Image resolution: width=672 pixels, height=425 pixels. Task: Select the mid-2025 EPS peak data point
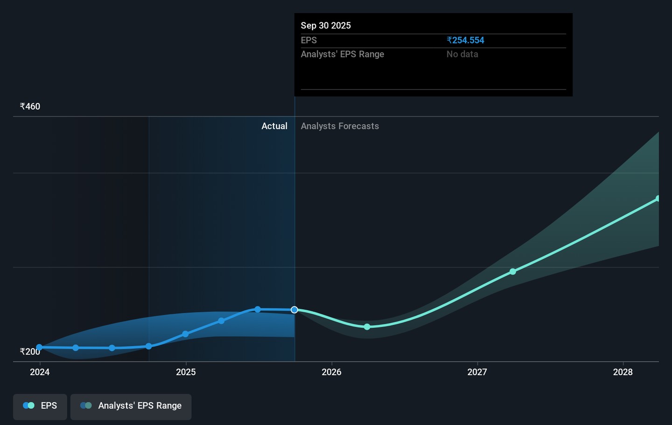(258, 309)
